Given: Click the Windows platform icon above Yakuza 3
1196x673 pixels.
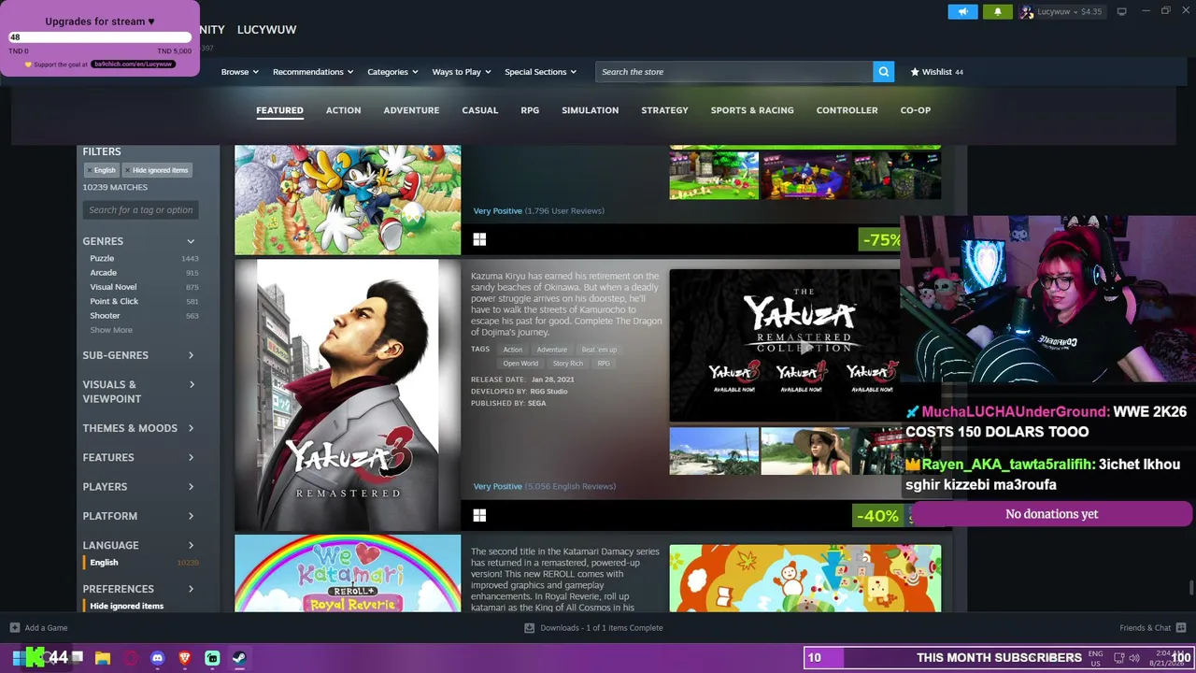Looking at the screenshot, I should coord(479,239).
